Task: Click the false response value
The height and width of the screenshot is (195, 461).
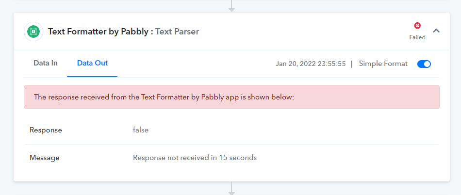Action: tap(141, 130)
